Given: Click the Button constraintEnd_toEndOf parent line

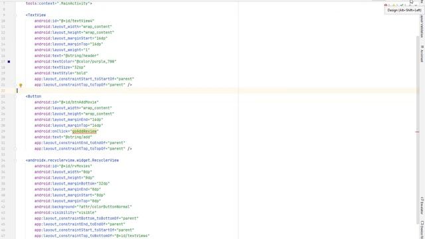Looking at the screenshot, I should pyautogui.click(x=80, y=143).
